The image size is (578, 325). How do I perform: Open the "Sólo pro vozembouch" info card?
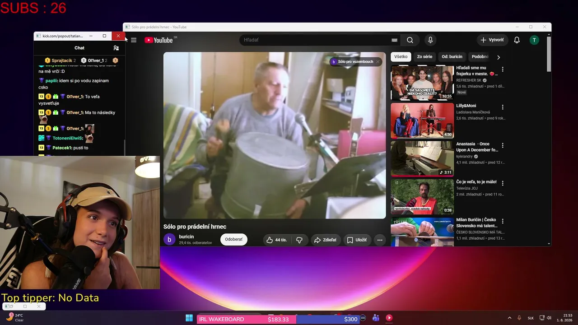(x=353, y=62)
